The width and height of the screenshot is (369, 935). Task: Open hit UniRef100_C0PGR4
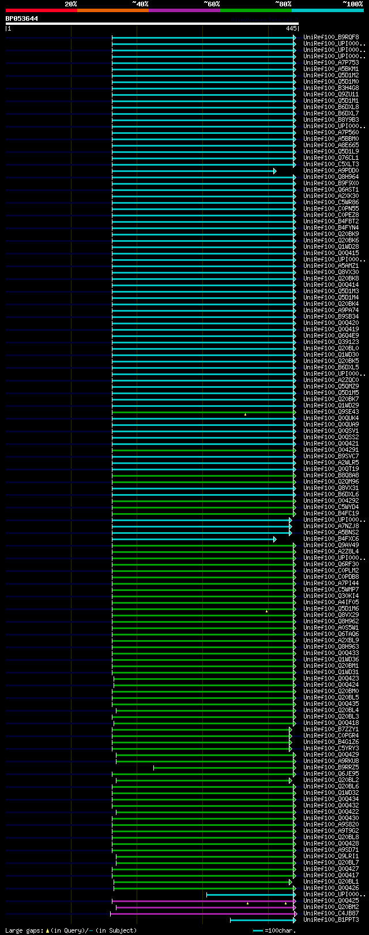tap(331, 735)
